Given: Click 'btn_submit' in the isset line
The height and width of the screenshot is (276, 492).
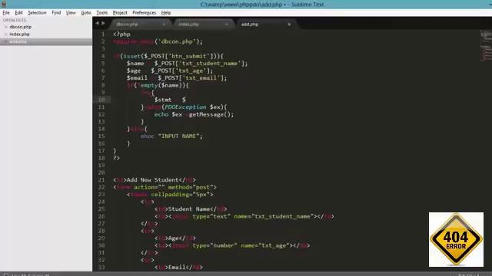Looking at the screenshot, I should coord(189,56).
